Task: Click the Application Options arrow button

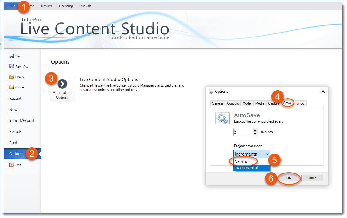Action: click(62, 88)
